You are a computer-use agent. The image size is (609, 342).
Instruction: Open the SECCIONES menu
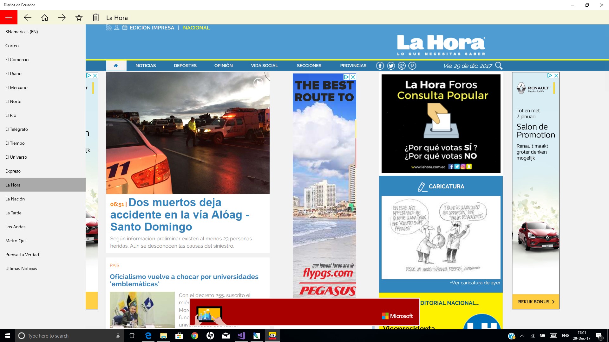309,66
